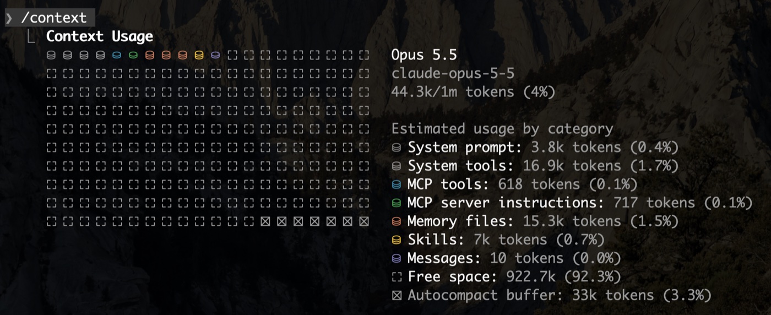The height and width of the screenshot is (315, 771).
Task: Click the blue MCP tools legend icon
Action: [397, 184]
